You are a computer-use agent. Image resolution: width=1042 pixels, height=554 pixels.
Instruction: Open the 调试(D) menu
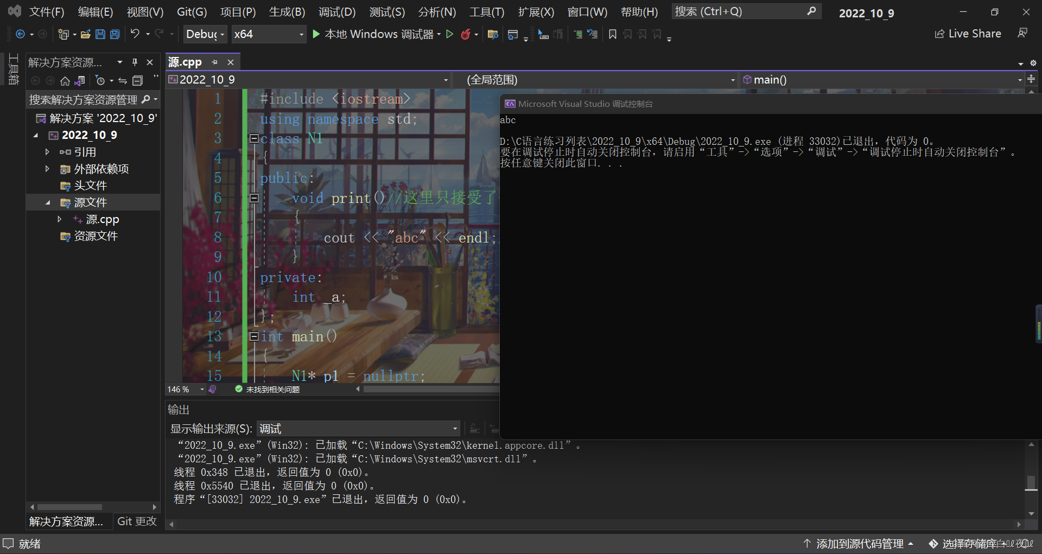pyautogui.click(x=337, y=12)
